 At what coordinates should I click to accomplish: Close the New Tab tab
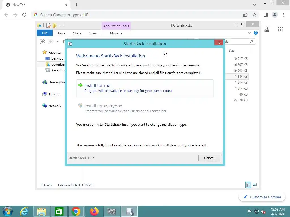66,5
